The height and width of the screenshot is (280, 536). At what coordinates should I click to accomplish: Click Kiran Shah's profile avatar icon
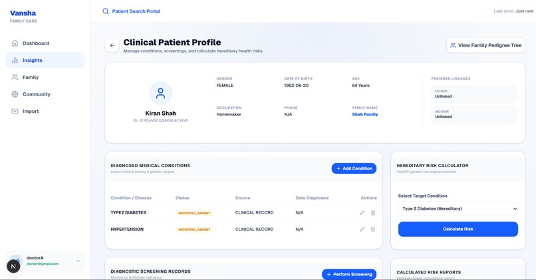[x=160, y=94]
